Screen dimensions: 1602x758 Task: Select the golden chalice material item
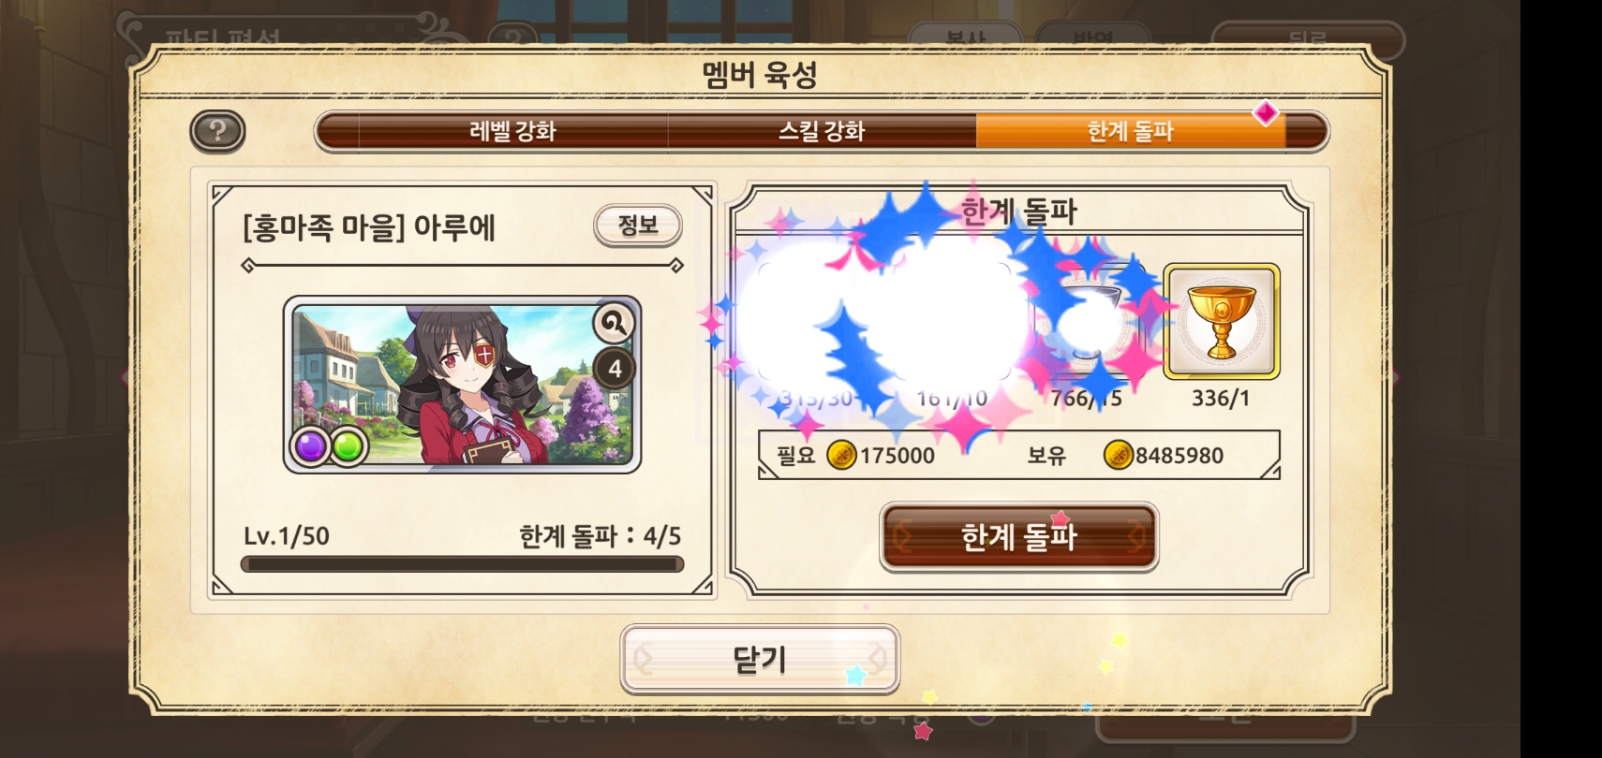click(x=1222, y=322)
